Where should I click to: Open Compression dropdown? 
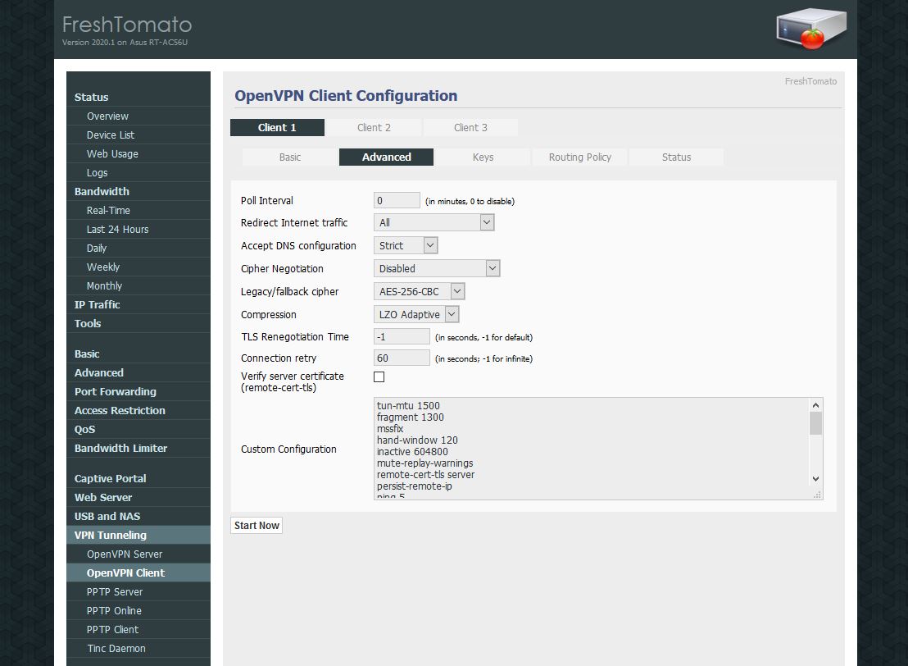pos(416,315)
